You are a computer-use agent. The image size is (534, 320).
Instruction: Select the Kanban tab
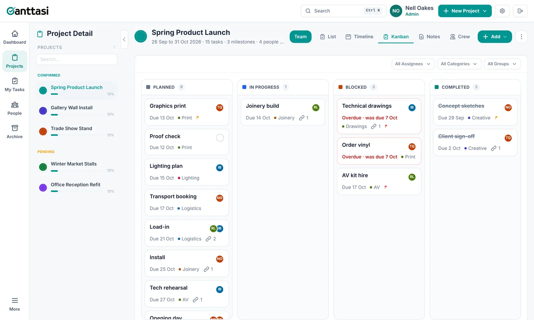point(396,37)
